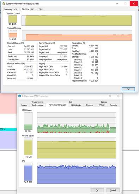Open the CPU tab in System Information
This screenshot has height=194, width=139.
pyautogui.click(x=16, y=10)
